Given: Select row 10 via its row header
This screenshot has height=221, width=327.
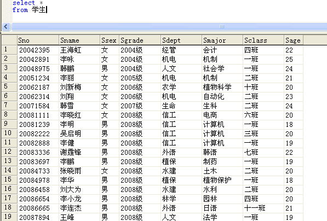Looking at the screenshot, I should [x=9, y=133].
